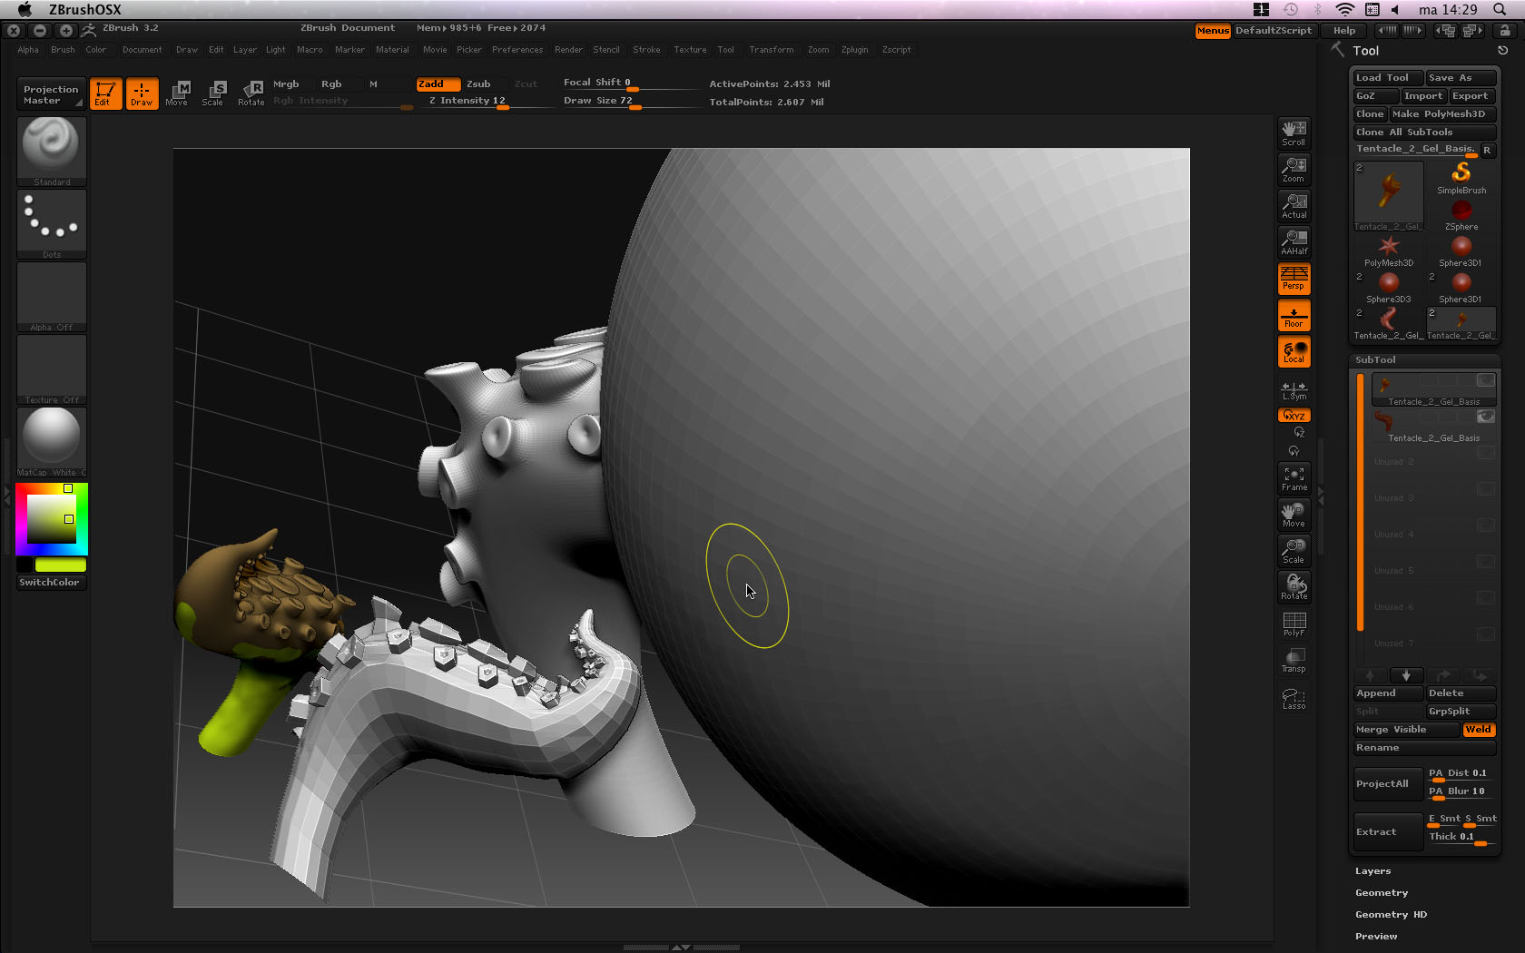Toggle L.Sym local symmetry
The height and width of the screenshot is (953, 1525).
point(1294,390)
